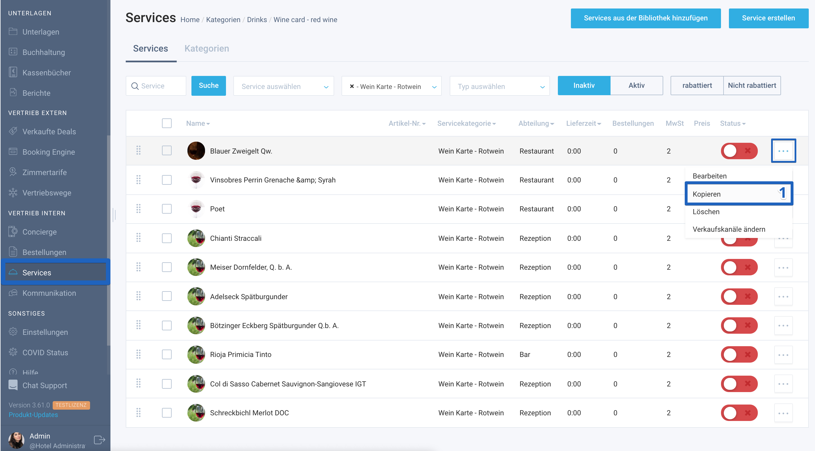Open the Typ auswählen dropdown
Image resolution: width=815 pixels, height=451 pixels.
coord(500,86)
